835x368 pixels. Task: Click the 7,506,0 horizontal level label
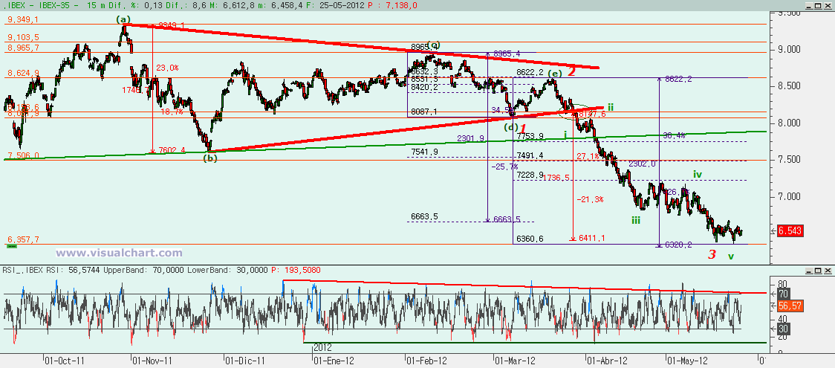(23, 155)
